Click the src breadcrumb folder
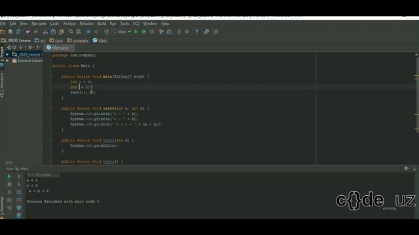This screenshot has width=419, height=235. pos(40,40)
